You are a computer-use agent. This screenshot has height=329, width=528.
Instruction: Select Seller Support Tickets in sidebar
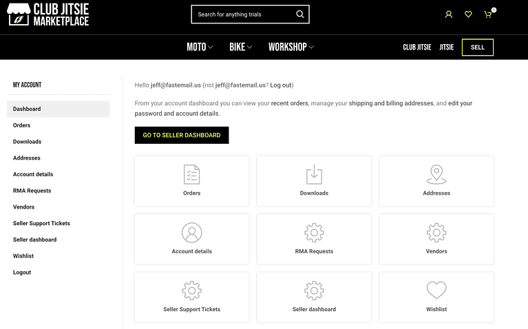click(x=41, y=223)
